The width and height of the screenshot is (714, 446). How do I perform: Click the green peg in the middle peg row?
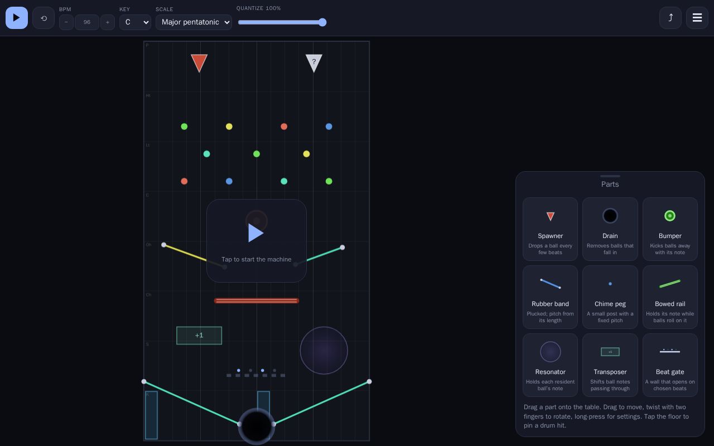257,154
